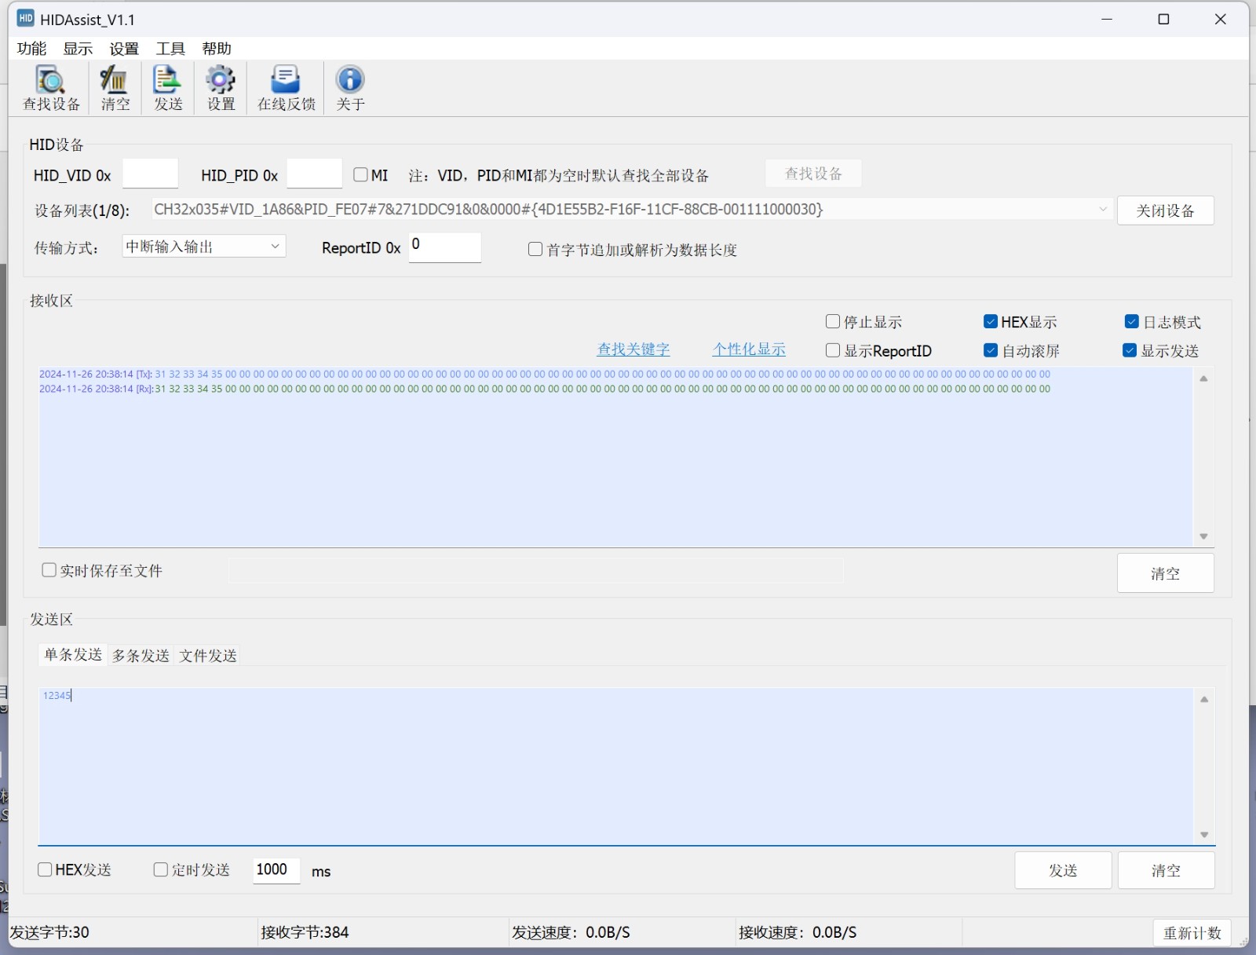The width and height of the screenshot is (1256, 955).
Task: Enable 首字节追加或解析为数据长度 checkbox
Action: (535, 249)
